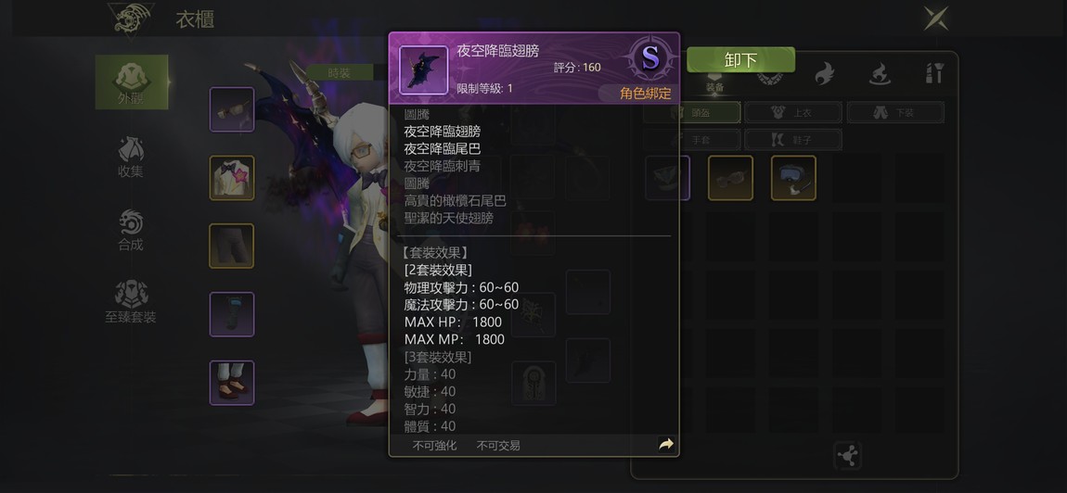Click the 卸下 unequip button

(x=740, y=60)
